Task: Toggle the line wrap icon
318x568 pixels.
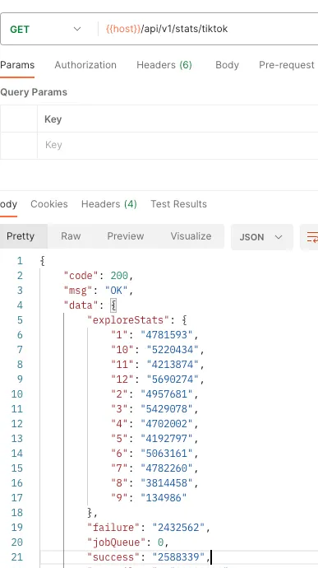Action: pyautogui.click(x=311, y=237)
